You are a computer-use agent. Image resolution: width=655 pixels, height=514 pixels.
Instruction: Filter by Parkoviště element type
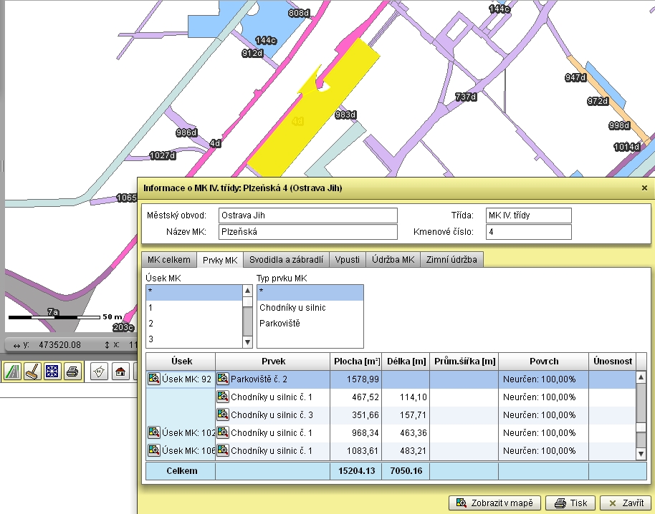click(x=310, y=324)
